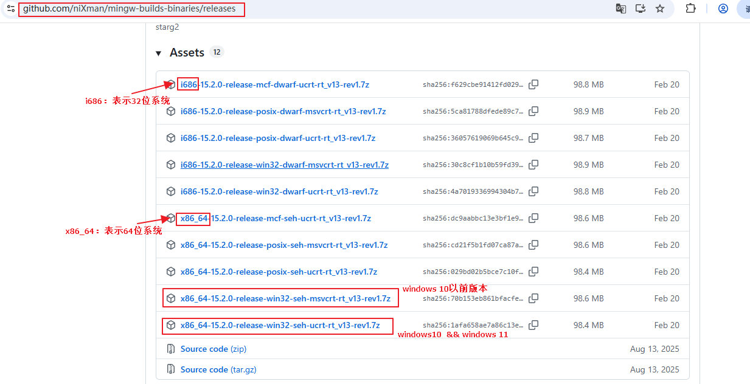750x384 pixels.
Task: Copy sha256 of i686 win32-dwarf-msvcrt asset
Action: pos(533,165)
